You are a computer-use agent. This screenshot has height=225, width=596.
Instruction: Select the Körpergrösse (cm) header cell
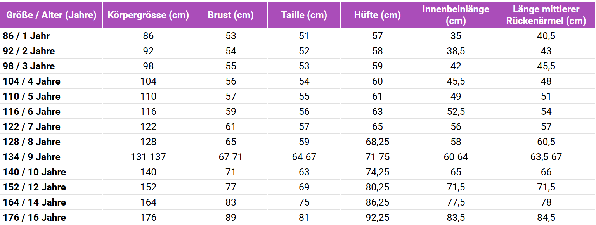[x=148, y=15]
